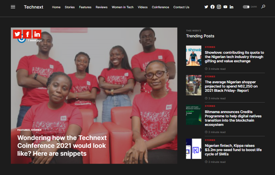Viewport: 275px width, 175px height.
Task: Navigate to Reviews
Action: [102, 7]
